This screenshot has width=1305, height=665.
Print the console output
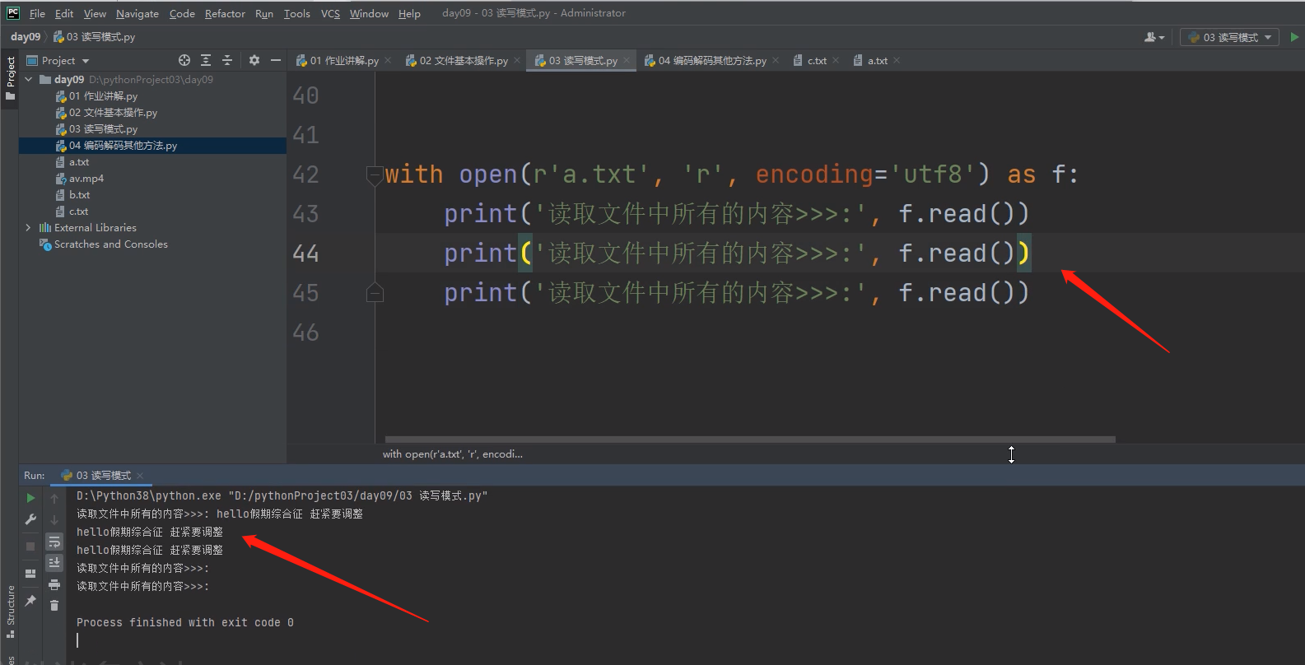coord(54,584)
